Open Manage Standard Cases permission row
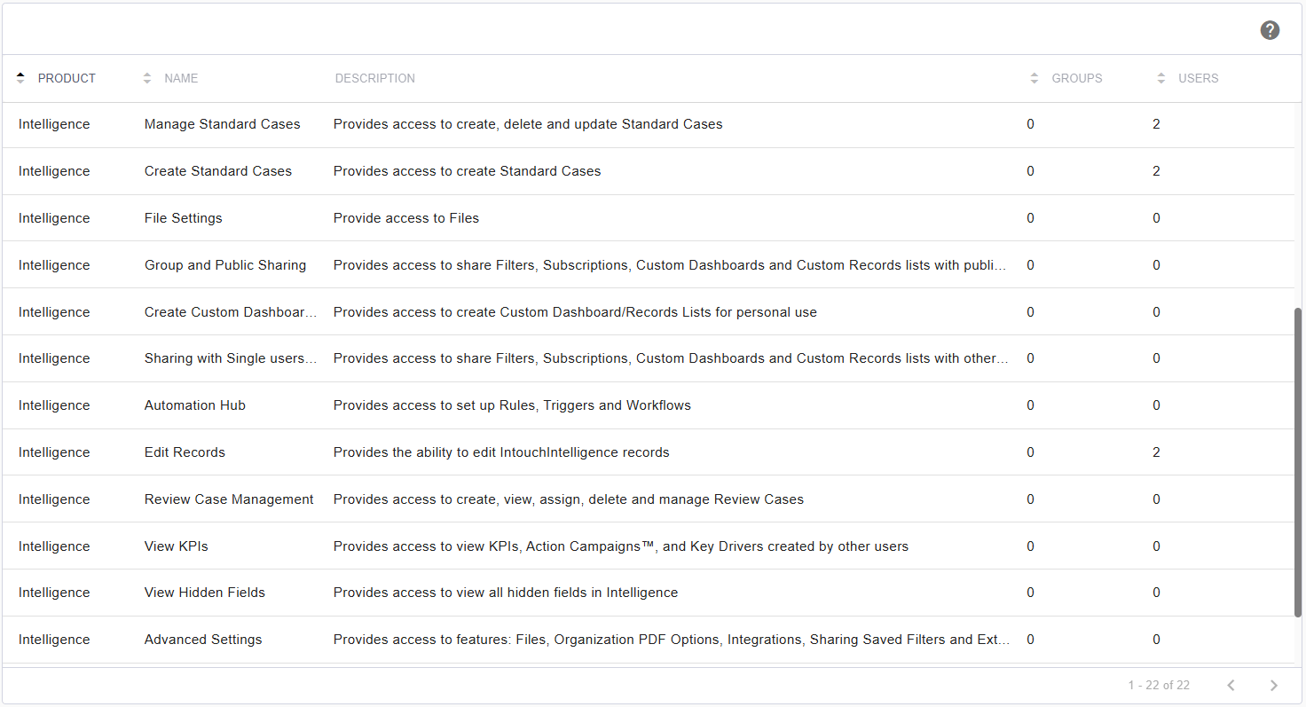 click(x=222, y=124)
